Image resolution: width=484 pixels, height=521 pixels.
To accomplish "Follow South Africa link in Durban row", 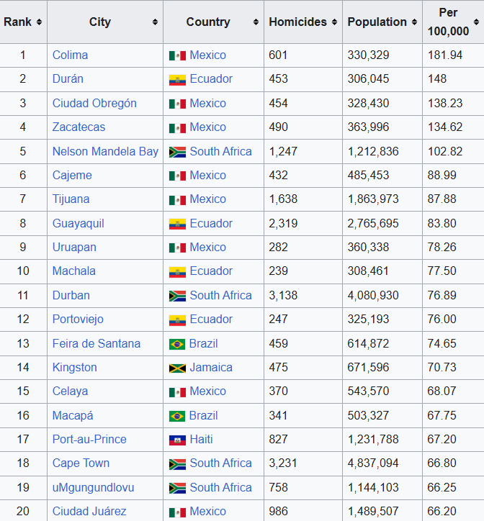I will (220, 295).
